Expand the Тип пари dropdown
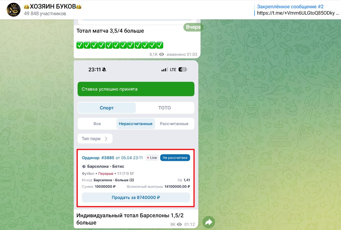Viewport: 341px width, 230px height. click(95, 138)
